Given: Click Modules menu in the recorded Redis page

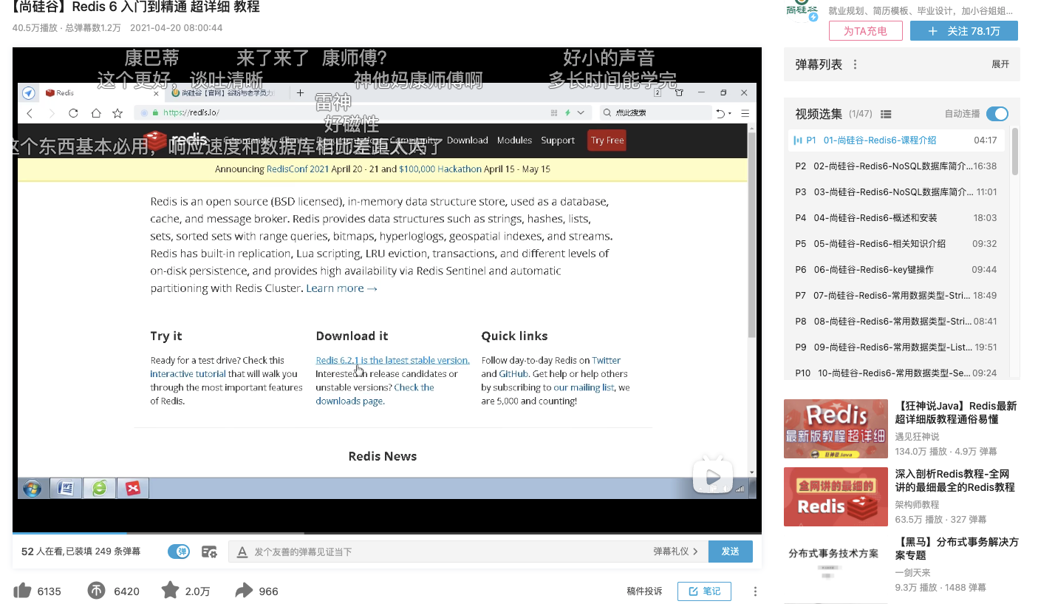Looking at the screenshot, I should 514,140.
